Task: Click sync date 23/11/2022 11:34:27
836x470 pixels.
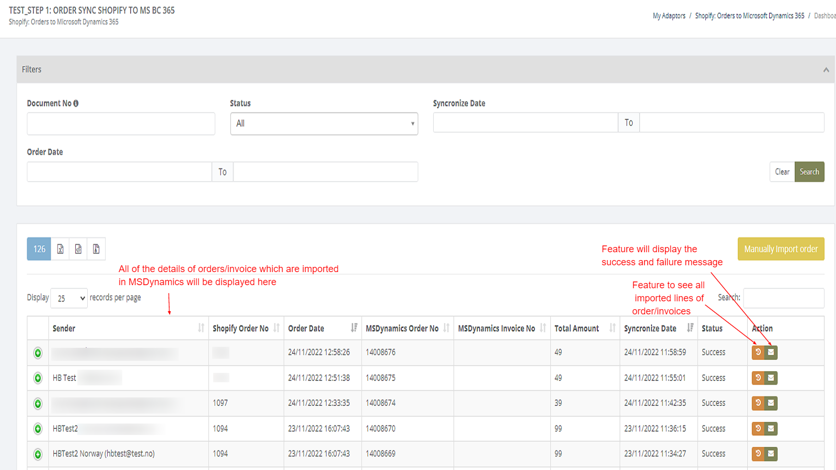Action: click(x=655, y=454)
